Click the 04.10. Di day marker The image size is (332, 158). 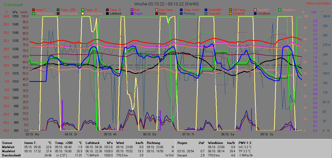point(71,134)
